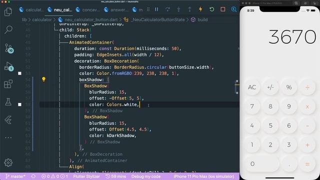Click the lightbulb code action icon

point(43,79)
